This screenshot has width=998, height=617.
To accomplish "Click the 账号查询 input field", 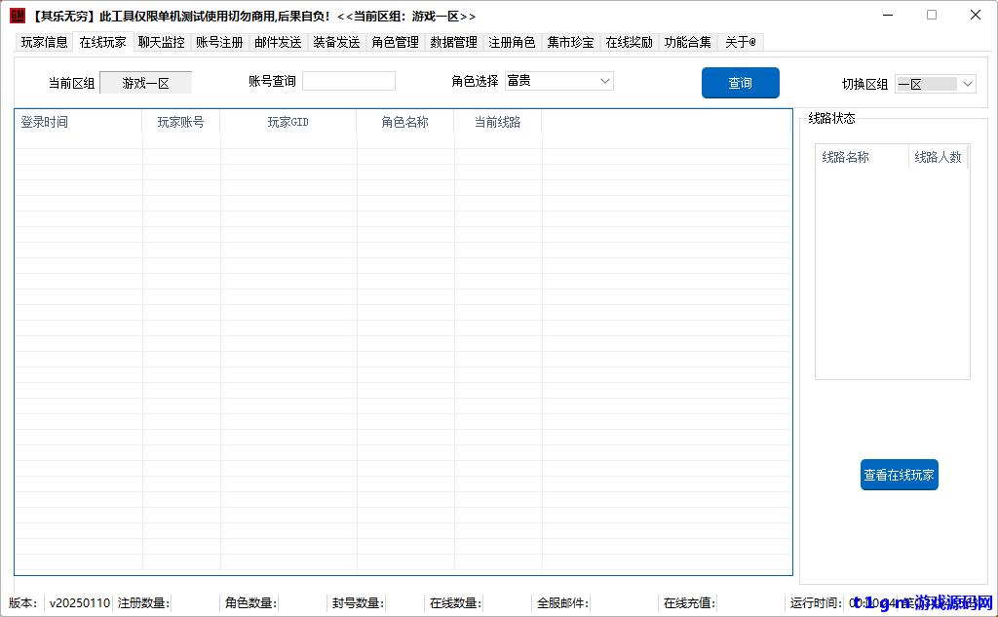I will click(x=348, y=80).
